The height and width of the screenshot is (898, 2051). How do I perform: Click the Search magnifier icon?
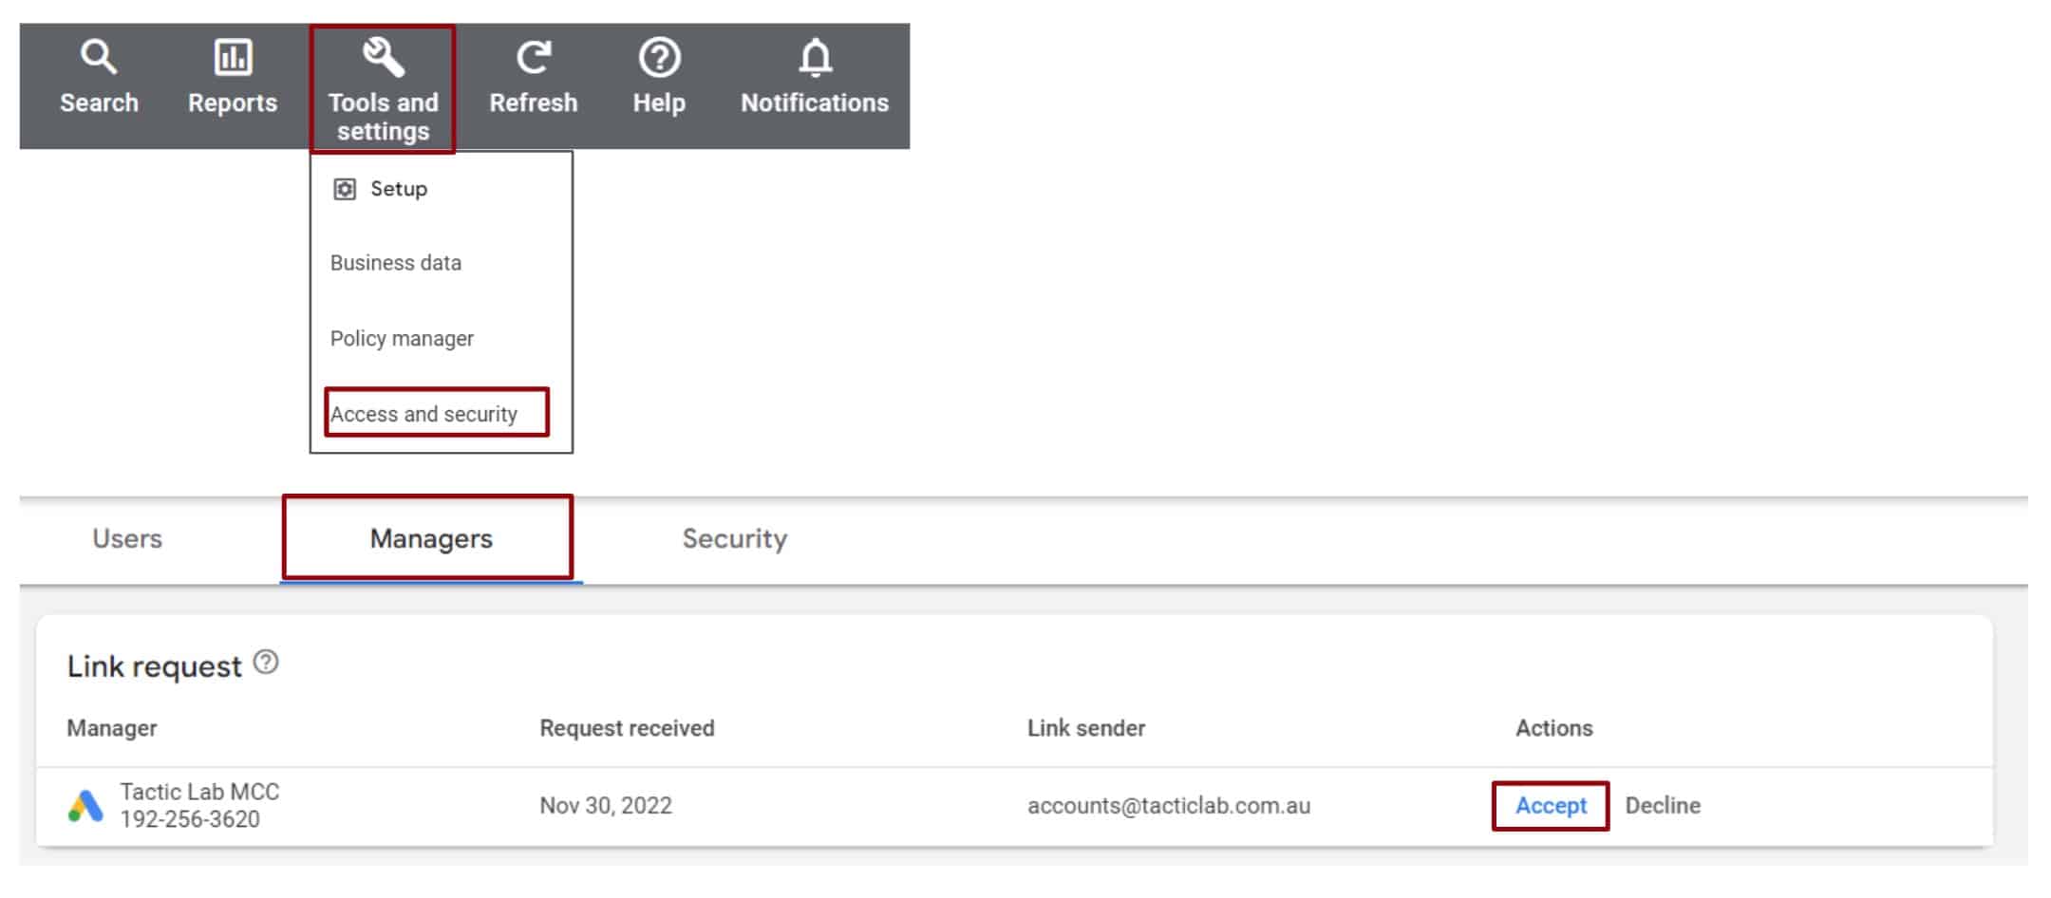99,58
